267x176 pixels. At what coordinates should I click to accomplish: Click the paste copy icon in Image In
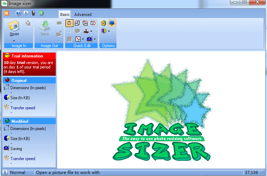point(28,23)
